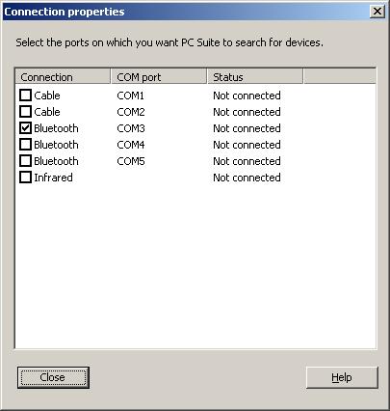Screen dimensions: 390x411
Task: Sort by the Status column header
Action: tap(255, 77)
